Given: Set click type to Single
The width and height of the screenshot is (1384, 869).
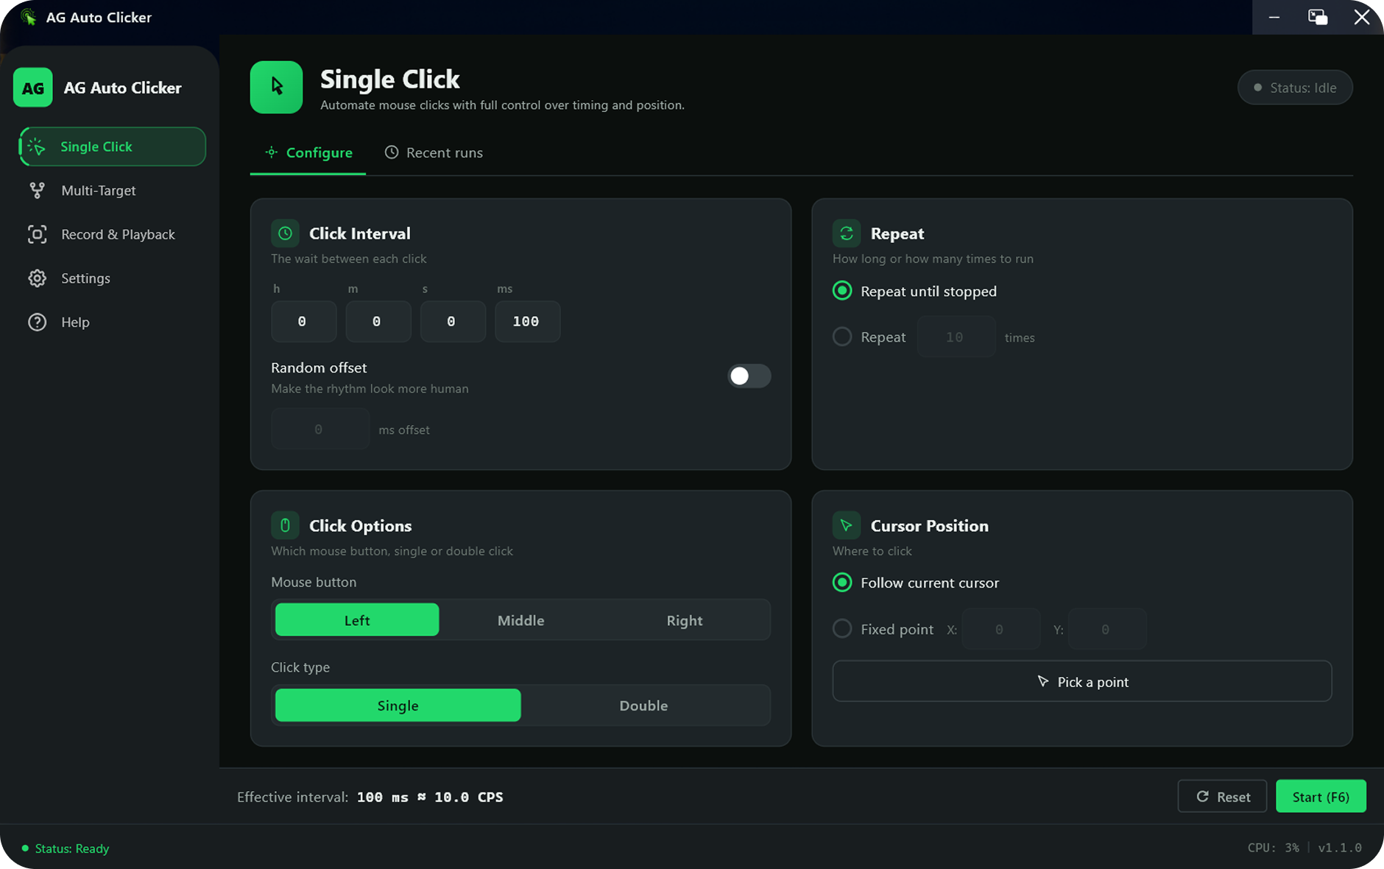Looking at the screenshot, I should (398, 706).
